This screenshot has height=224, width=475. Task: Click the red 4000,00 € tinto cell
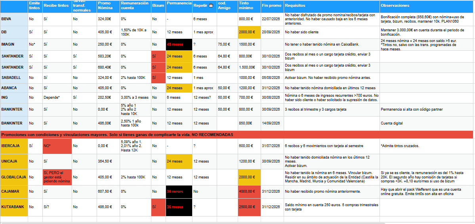click(249, 191)
